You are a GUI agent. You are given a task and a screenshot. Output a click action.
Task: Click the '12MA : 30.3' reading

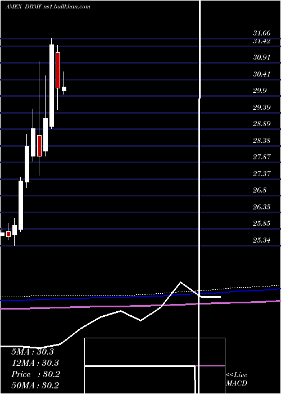coord(35,363)
